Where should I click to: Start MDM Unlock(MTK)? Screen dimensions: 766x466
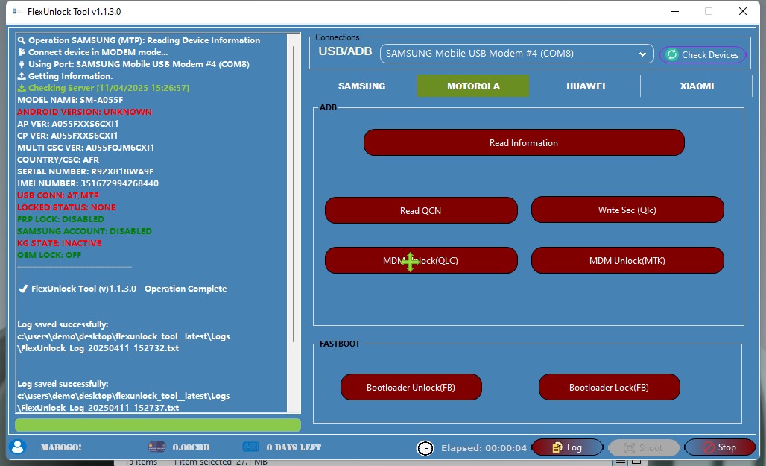(627, 260)
